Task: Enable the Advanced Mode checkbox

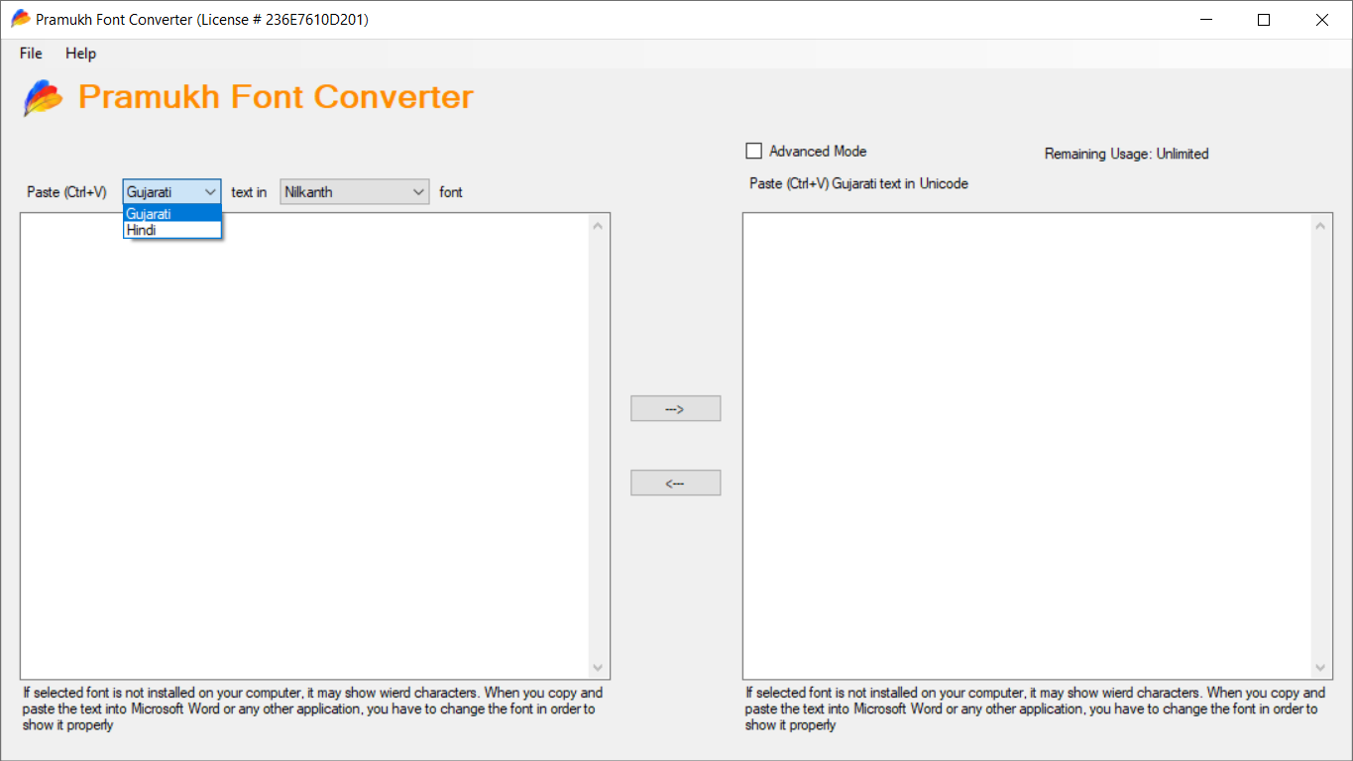Action: (x=753, y=151)
